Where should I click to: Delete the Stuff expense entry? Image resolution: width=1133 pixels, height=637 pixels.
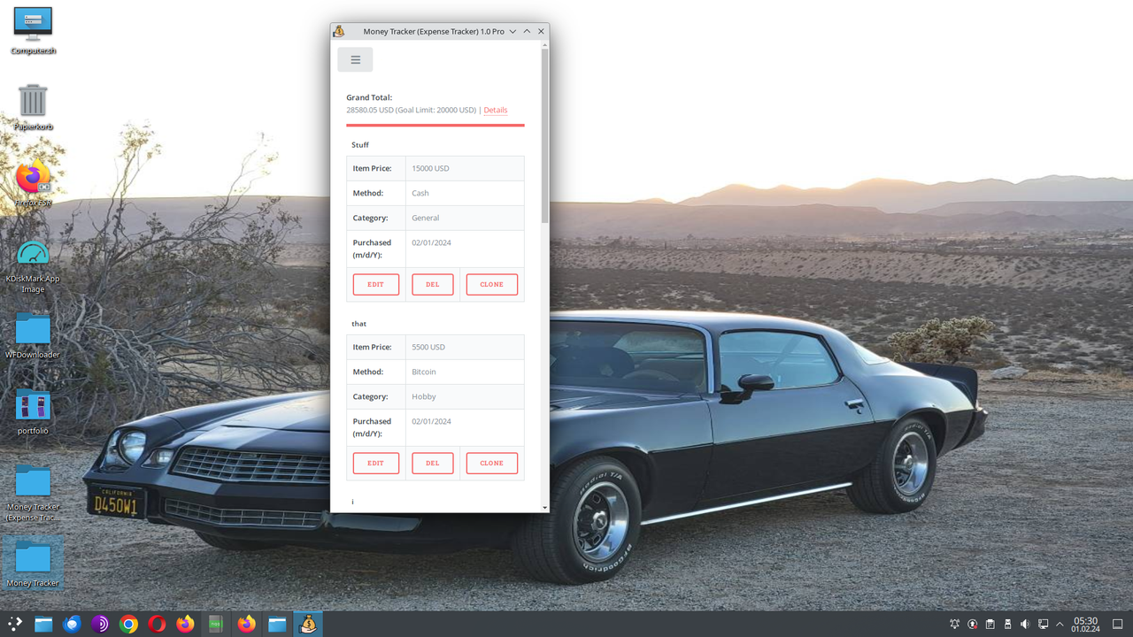coord(433,284)
